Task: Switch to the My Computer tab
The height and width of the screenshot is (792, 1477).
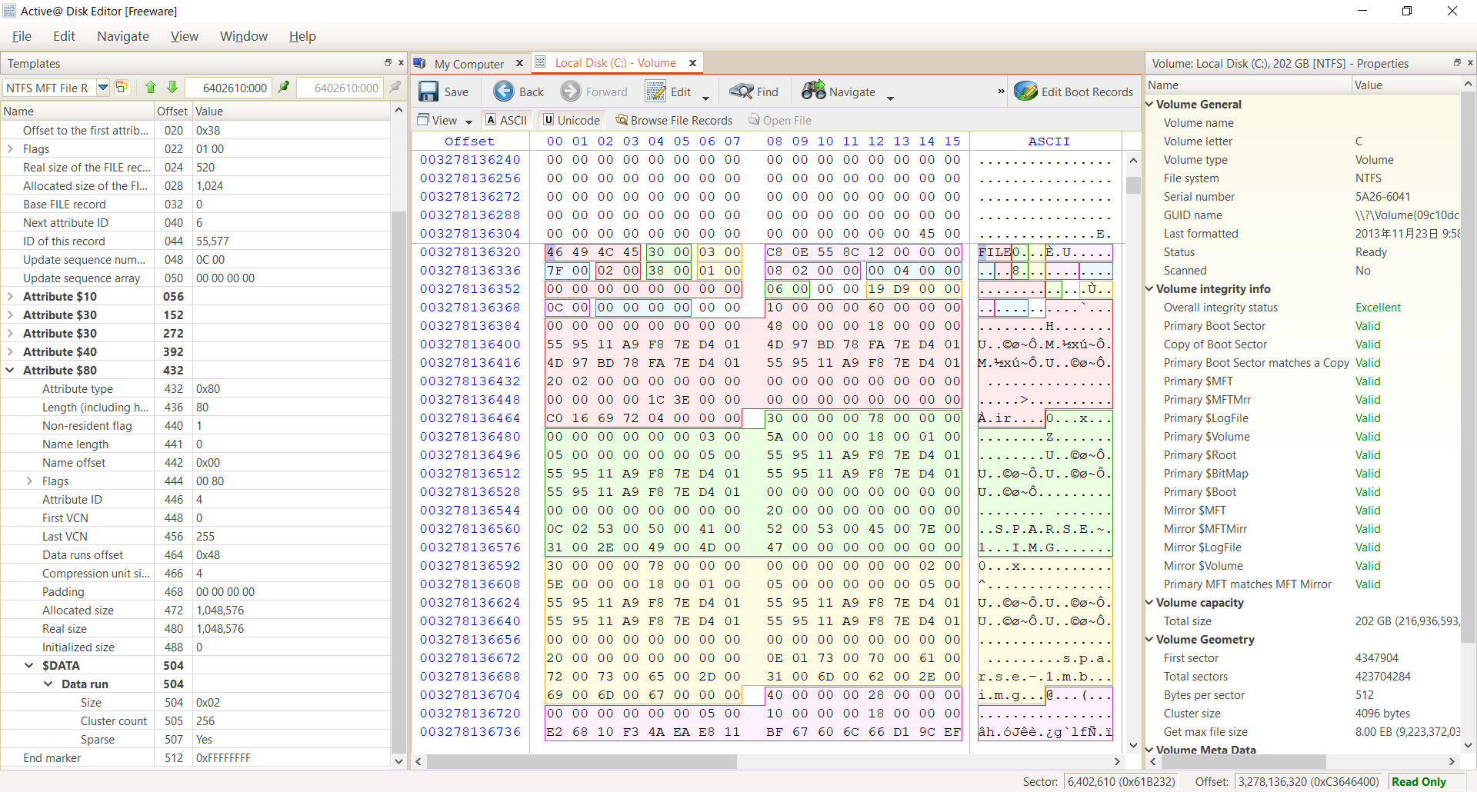Action: 468,64
